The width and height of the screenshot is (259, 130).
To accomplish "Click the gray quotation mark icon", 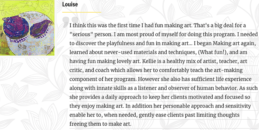I will [70, 22].
